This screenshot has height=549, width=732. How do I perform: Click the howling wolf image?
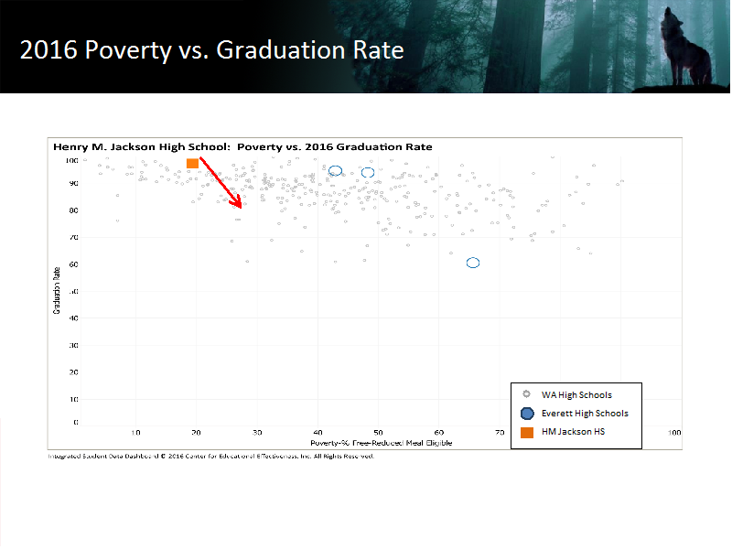(684, 48)
